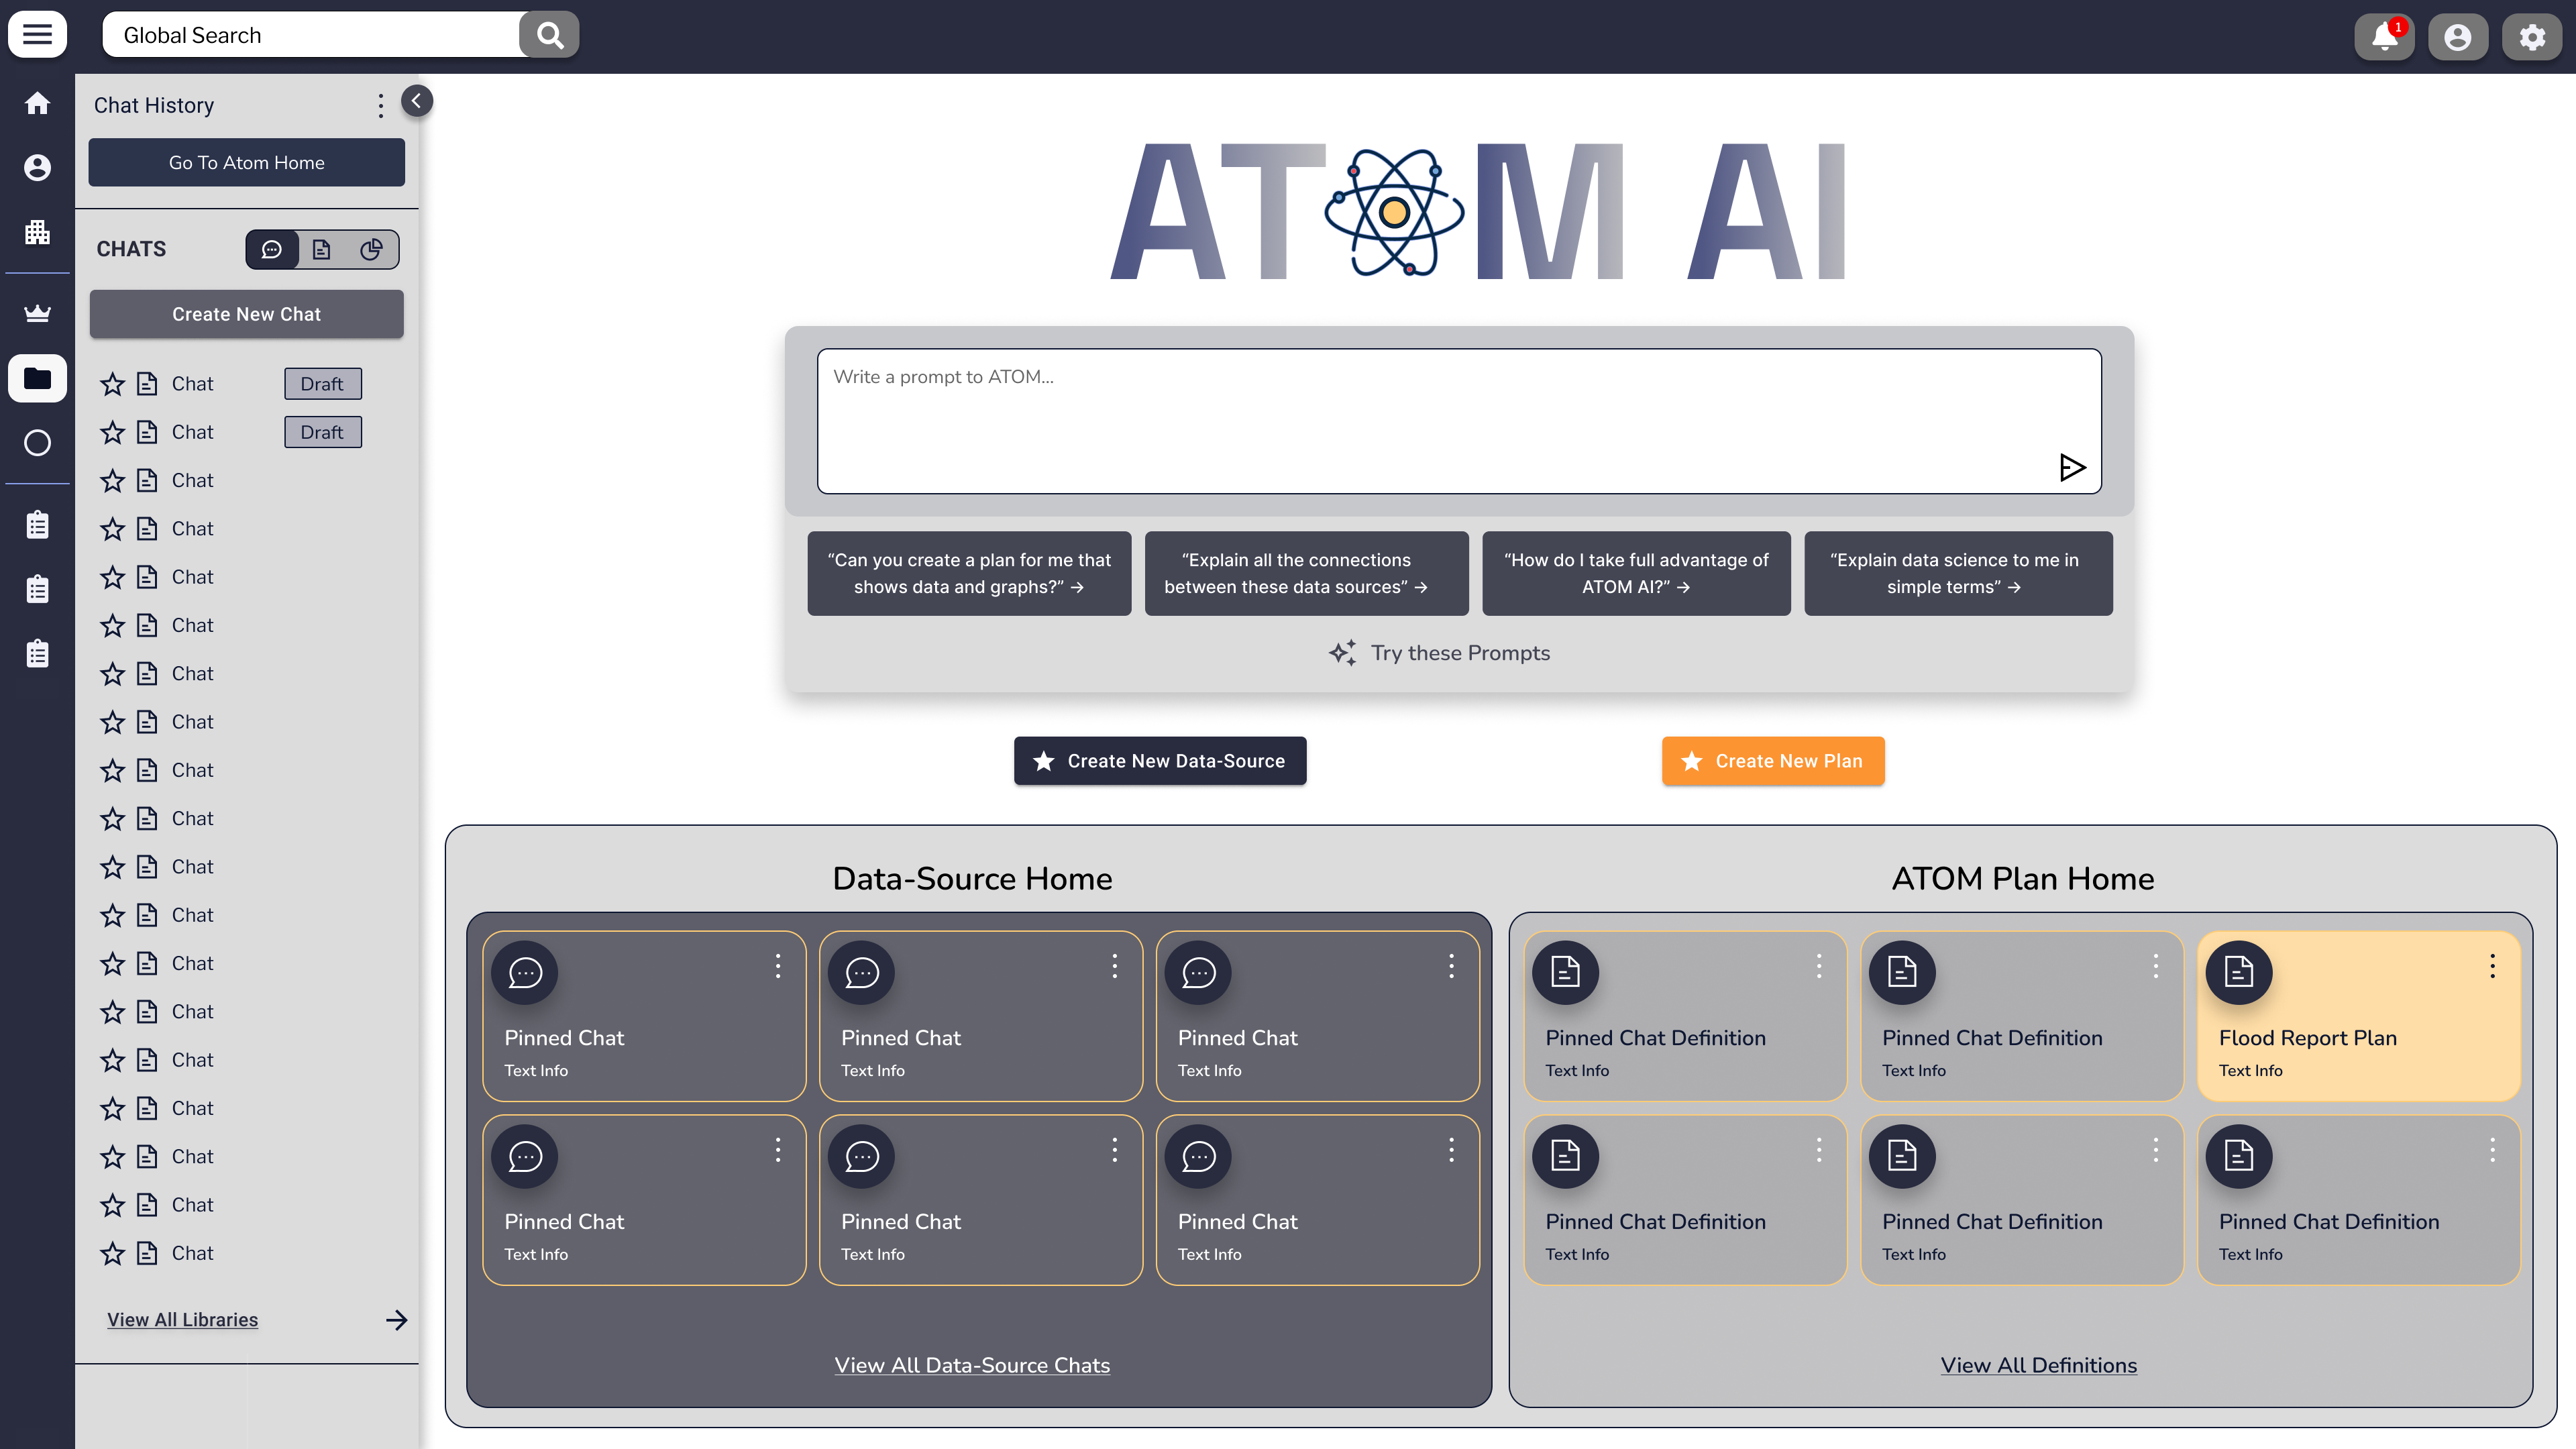Click Go To Atom Home button

coord(246,162)
